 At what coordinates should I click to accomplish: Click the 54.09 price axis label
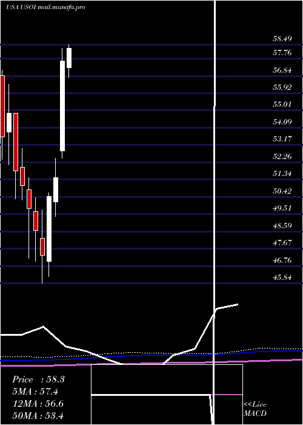coord(282,121)
